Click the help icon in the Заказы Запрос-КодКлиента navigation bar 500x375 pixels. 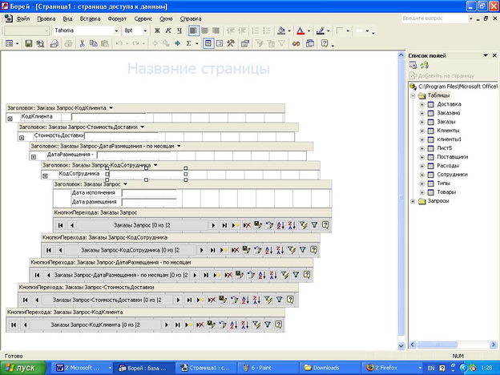[x=277, y=325]
